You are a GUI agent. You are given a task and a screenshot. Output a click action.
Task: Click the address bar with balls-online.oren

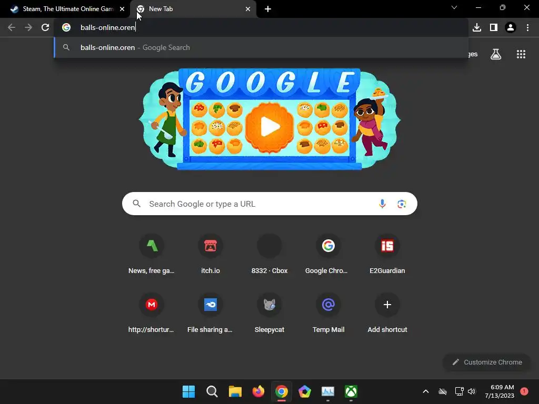(x=261, y=27)
